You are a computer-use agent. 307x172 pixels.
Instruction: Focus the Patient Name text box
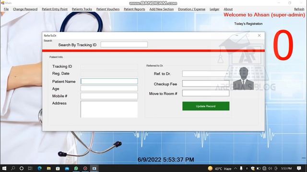point(109,81)
